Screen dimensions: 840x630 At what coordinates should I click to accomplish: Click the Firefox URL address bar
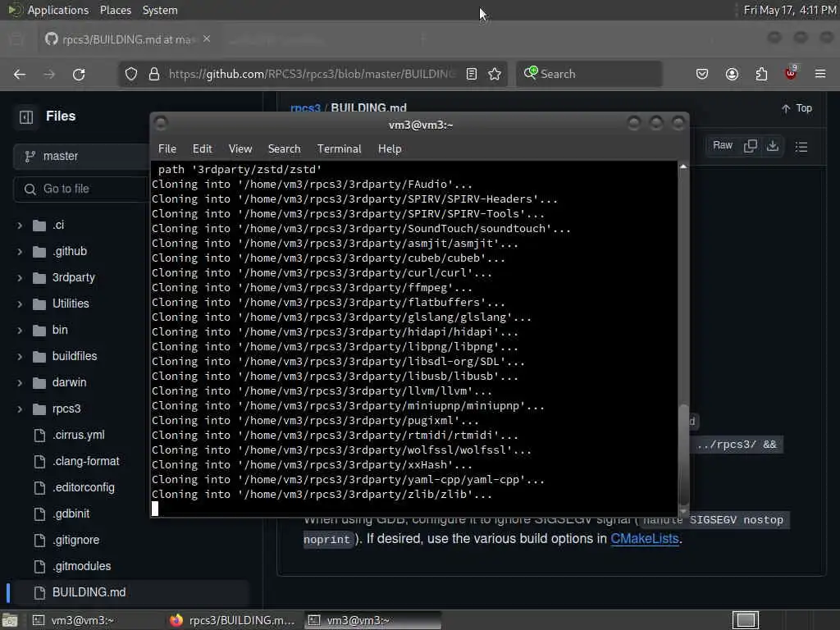(x=313, y=74)
